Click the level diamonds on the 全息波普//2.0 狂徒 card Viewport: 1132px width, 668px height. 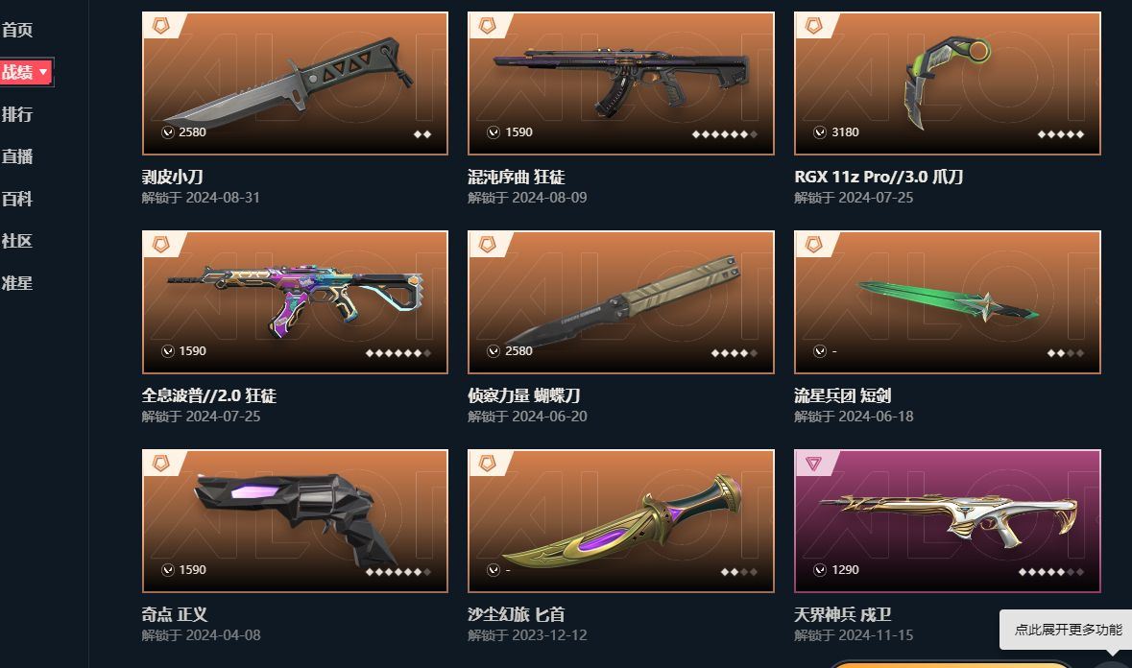coord(398,353)
